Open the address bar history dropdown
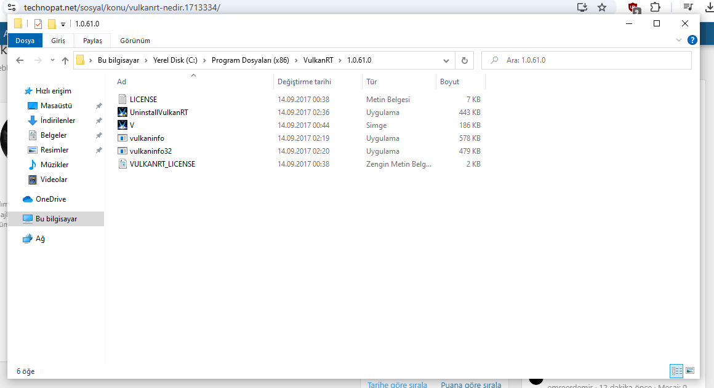The width and height of the screenshot is (714, 388). (446, 60)
